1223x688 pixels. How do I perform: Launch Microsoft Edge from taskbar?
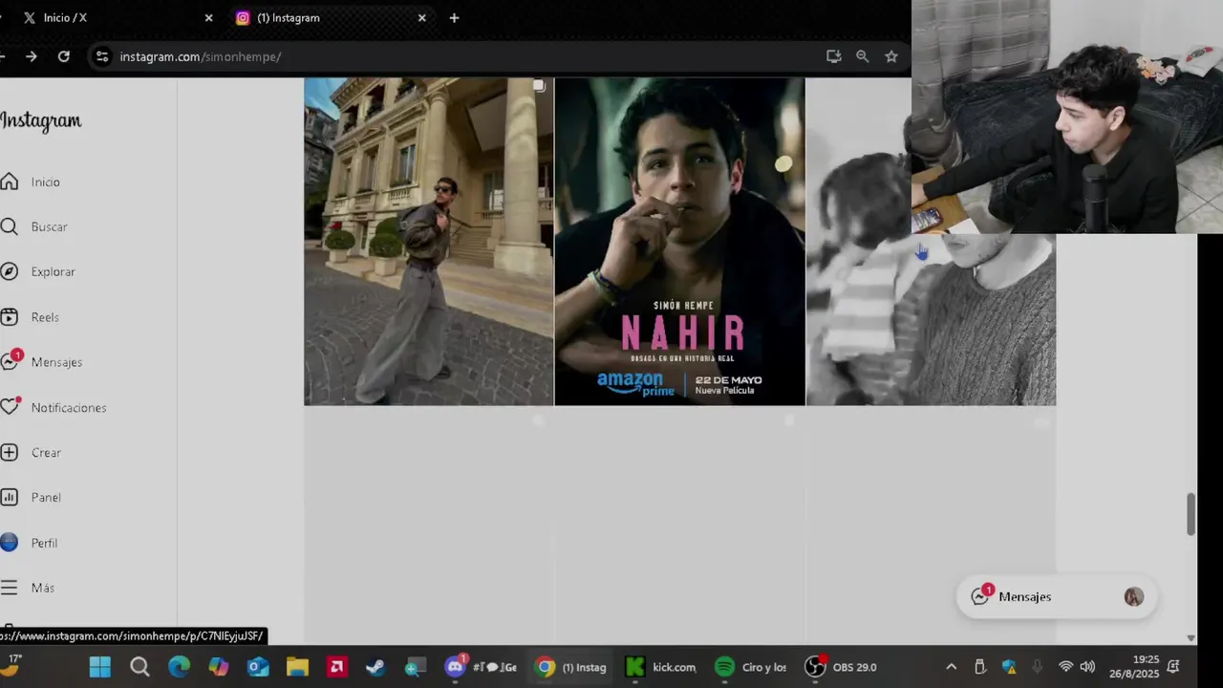[179, 667]
